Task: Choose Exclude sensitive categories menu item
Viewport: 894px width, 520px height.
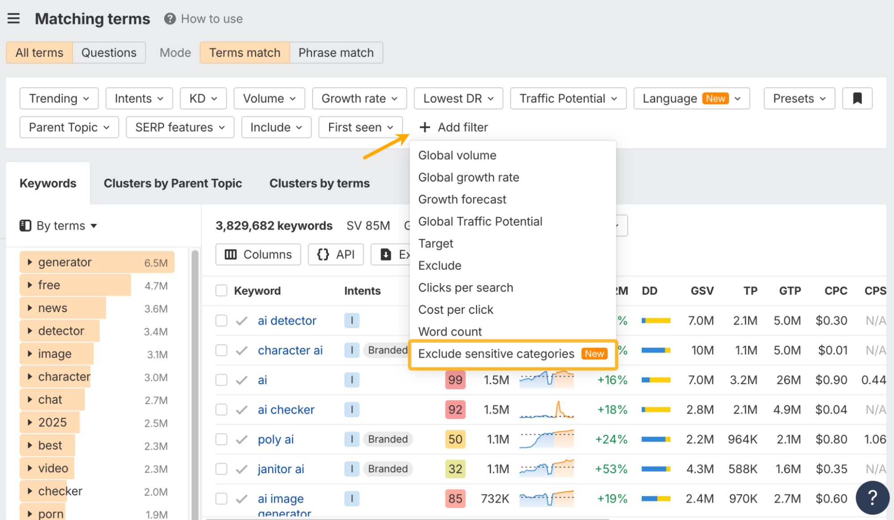Action: coord(496,354)
